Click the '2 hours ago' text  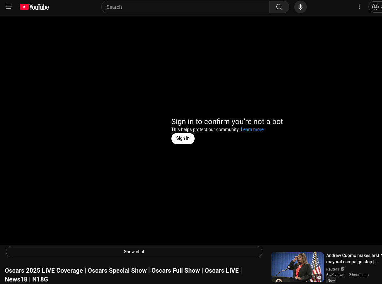point(359,275)
